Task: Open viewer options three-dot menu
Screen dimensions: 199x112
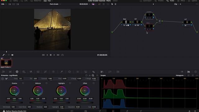Action: [x=108, y=4]
